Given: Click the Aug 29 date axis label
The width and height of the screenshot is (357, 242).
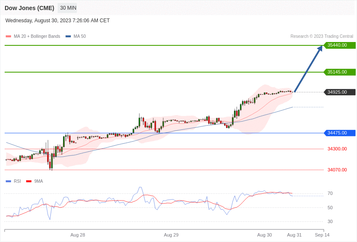Looking at the screenshot, I should pos(171,235).
